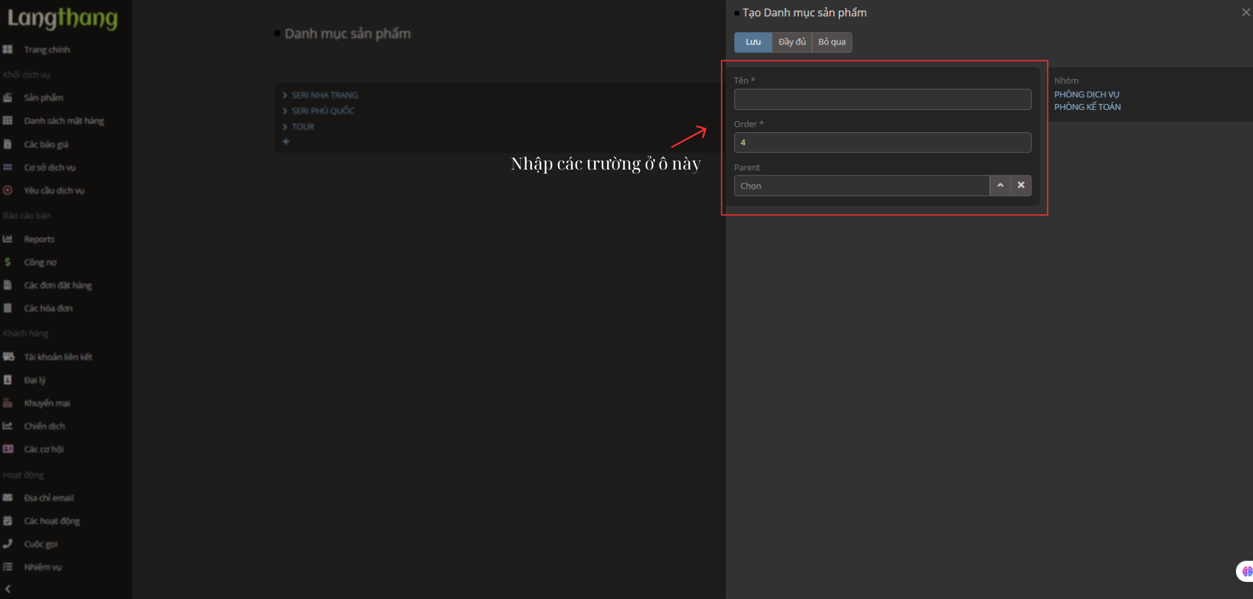This screenshot has height=599, width=1253.
Task: Switch to Đầy đủ full form button
Action: [791, 42]
